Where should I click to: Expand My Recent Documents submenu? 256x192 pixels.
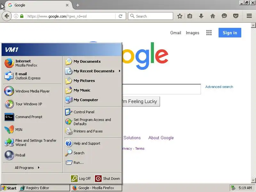(x=92, y=71)
